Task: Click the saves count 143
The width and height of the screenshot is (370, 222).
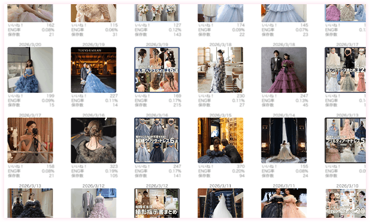Action: pyautogui.click(x=177, y=34)
